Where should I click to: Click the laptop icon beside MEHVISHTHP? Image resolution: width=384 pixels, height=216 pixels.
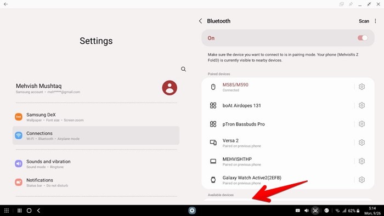click(213, 161)
